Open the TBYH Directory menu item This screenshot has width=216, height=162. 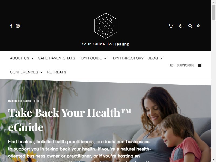pyautogui.click(x=127, y=58)
